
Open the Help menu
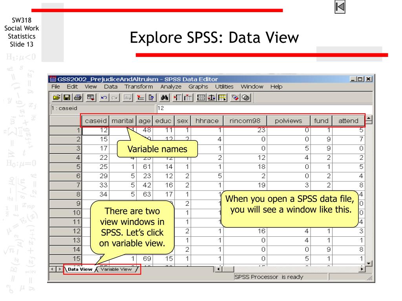point(276,87)
